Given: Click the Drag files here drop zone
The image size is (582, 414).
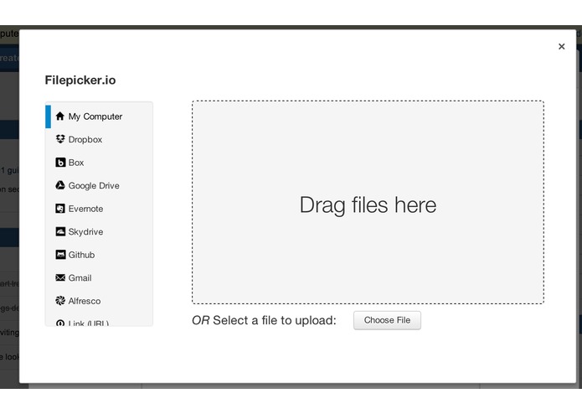Looking at the screenshot, I should click(368, 202).
